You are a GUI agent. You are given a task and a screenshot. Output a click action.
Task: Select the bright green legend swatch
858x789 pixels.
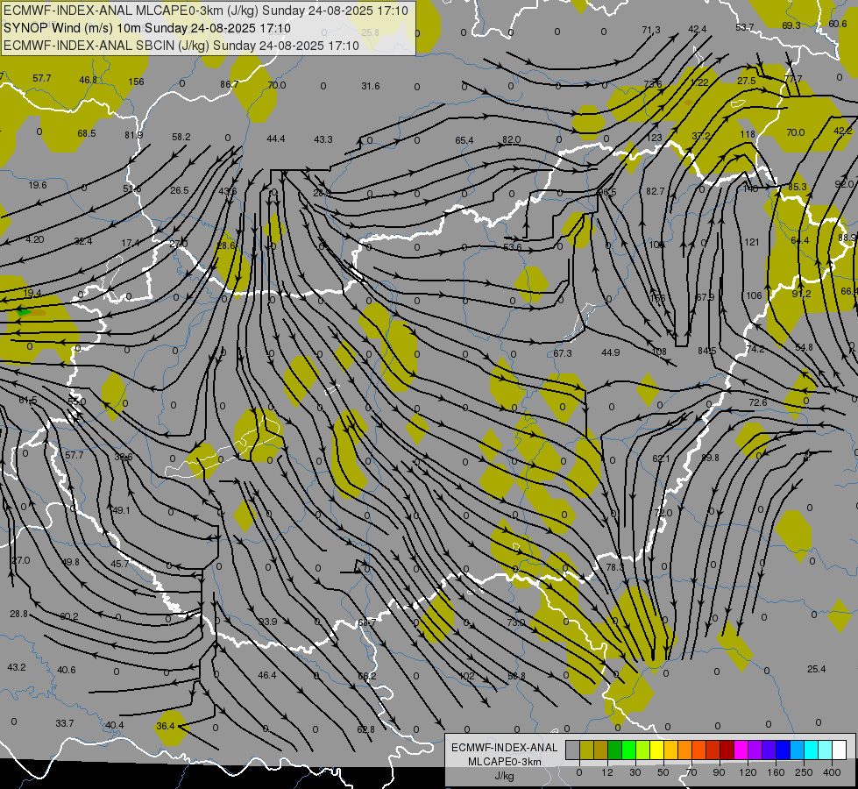coord(628,750)
